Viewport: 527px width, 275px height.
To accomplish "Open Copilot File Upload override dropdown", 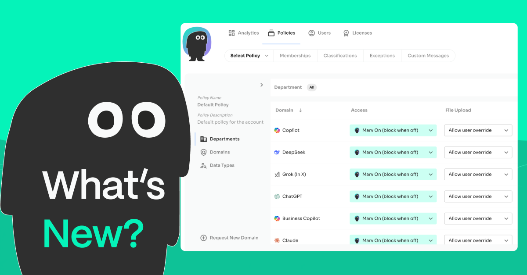I will 478,130.
